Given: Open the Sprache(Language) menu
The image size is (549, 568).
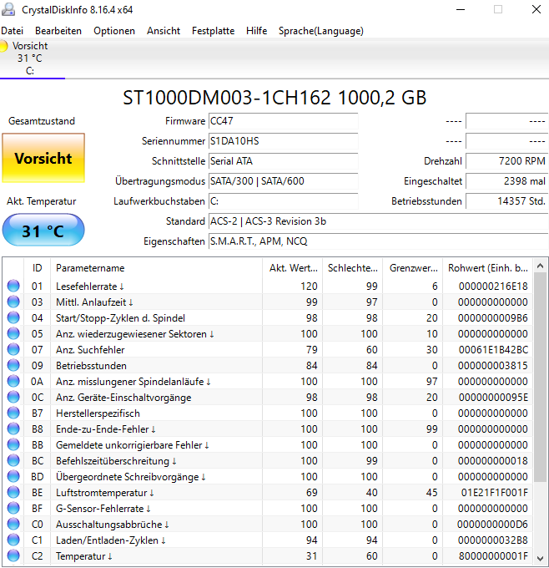Looking at the screenshot, I should 321,31.
